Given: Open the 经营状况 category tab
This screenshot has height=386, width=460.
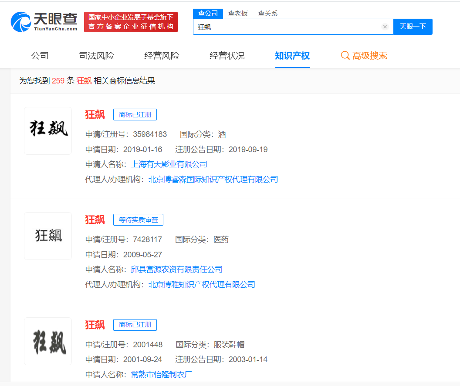Looking at the screenshot, I should 227,56.
